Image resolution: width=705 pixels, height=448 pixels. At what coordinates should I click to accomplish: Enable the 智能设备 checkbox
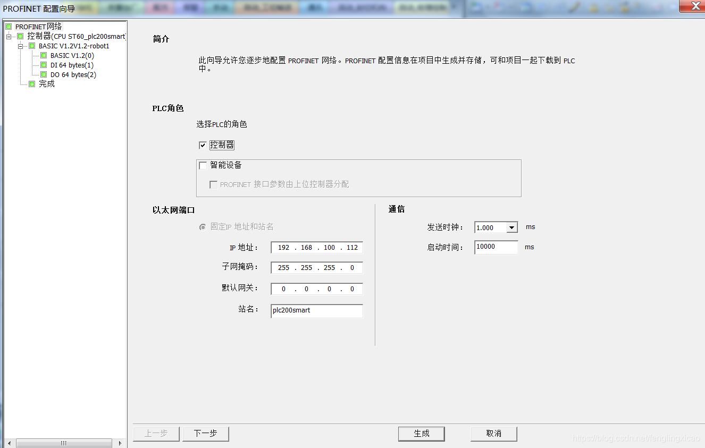coord(203,165)
